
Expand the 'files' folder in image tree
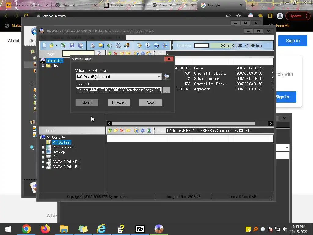pos(43,65)
